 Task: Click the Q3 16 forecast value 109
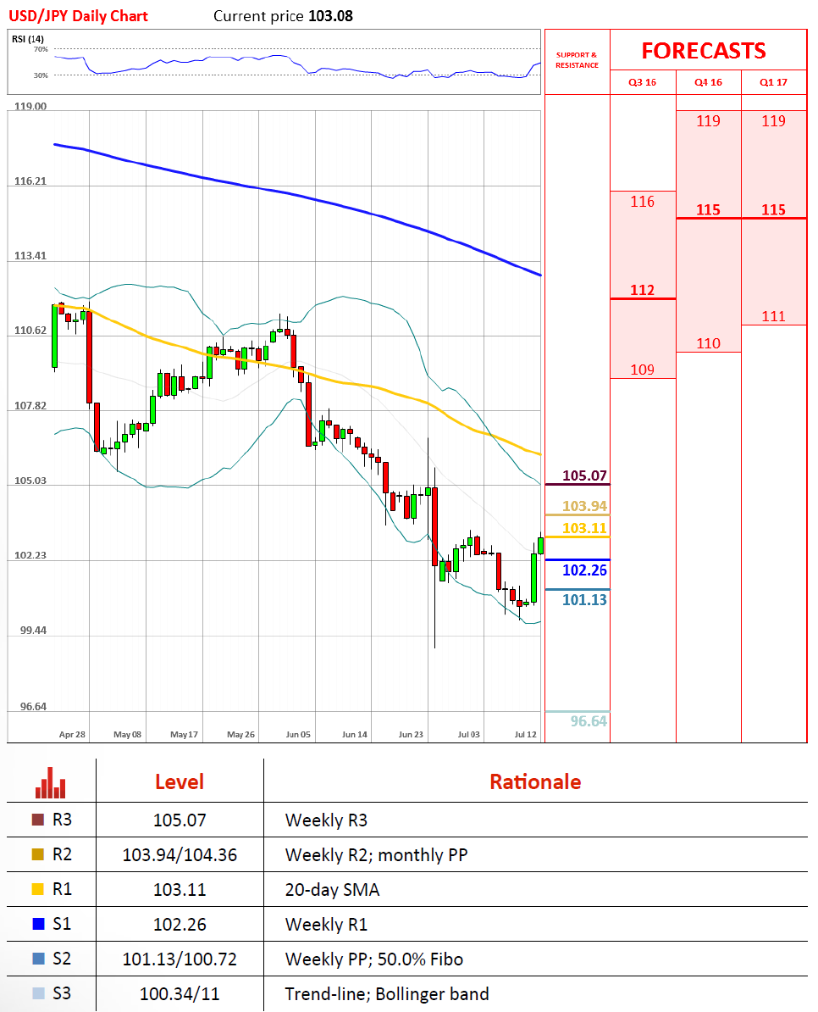point(642,370)
